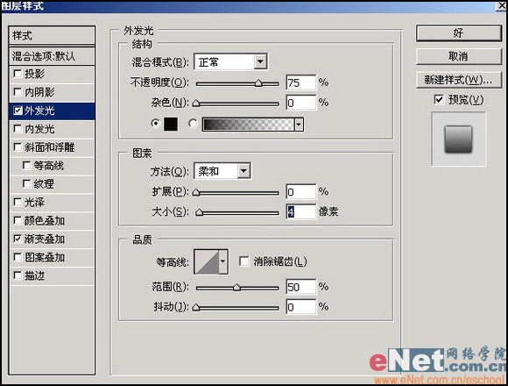508x386 pixels.
Task: Enable 颜色叠加 color overlay checkbox
Action: [x=18, y=220]
